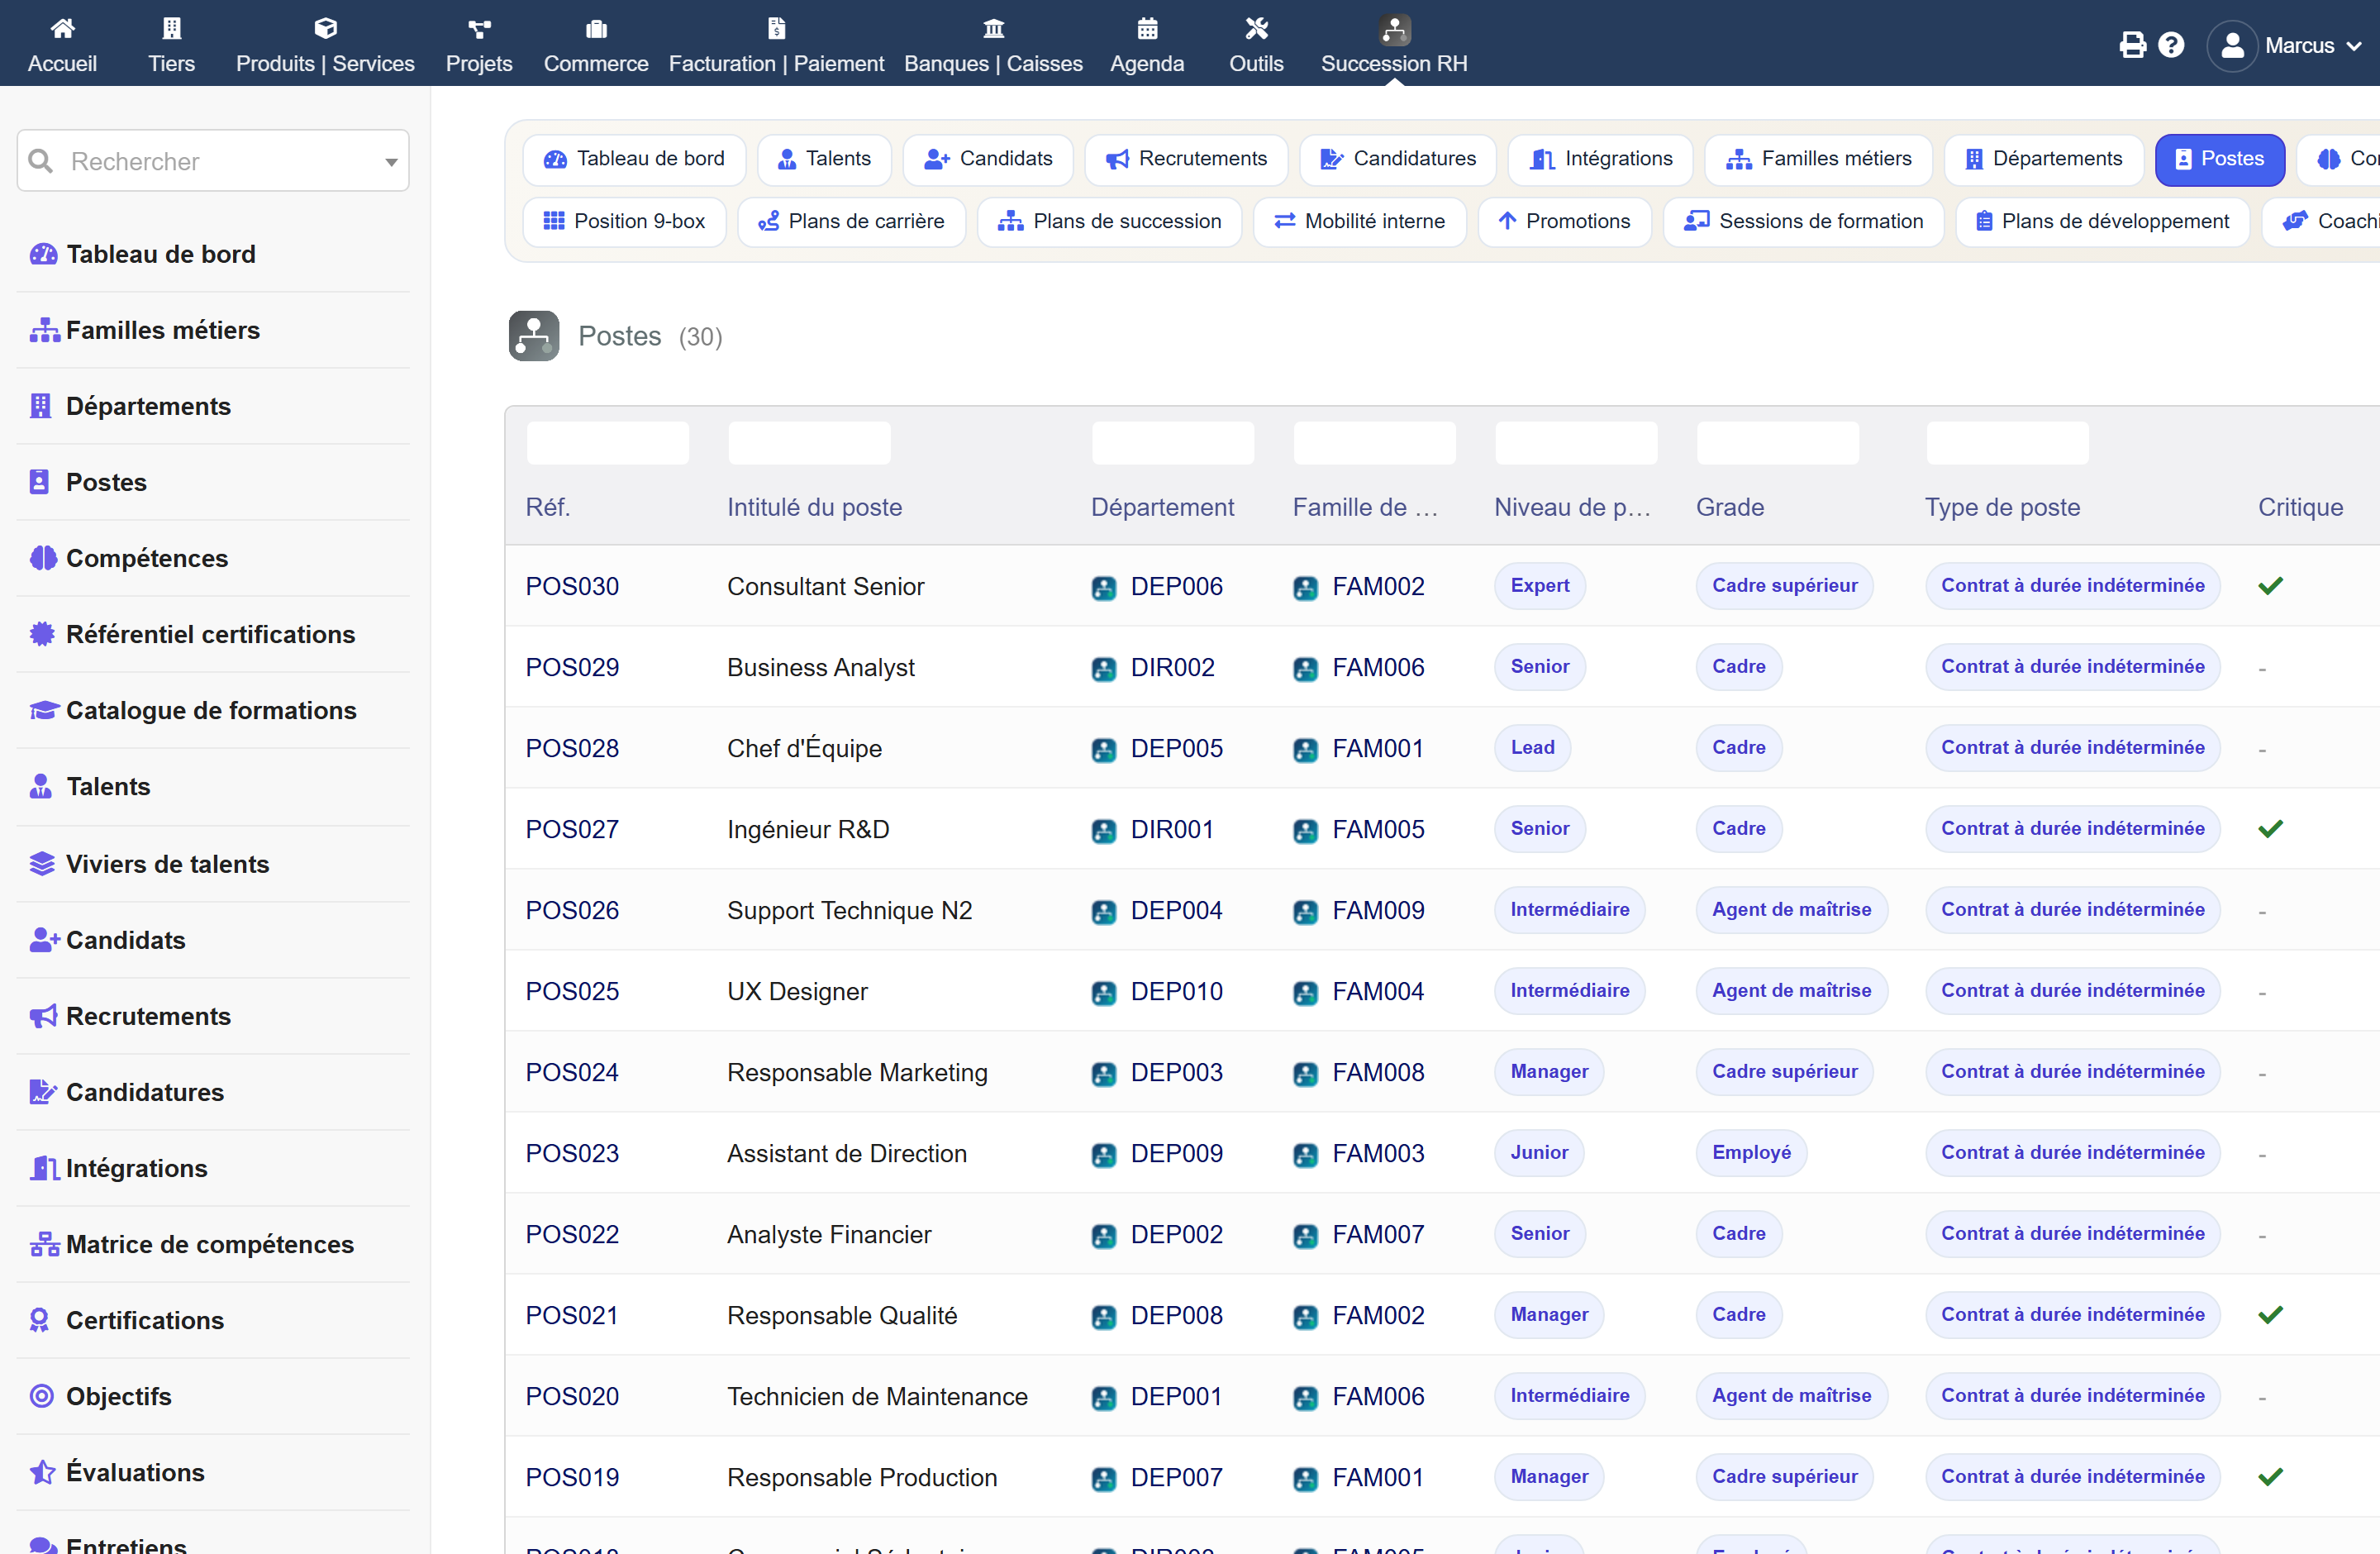Click the DEP006 department icon in first row

click(1103, 588)
